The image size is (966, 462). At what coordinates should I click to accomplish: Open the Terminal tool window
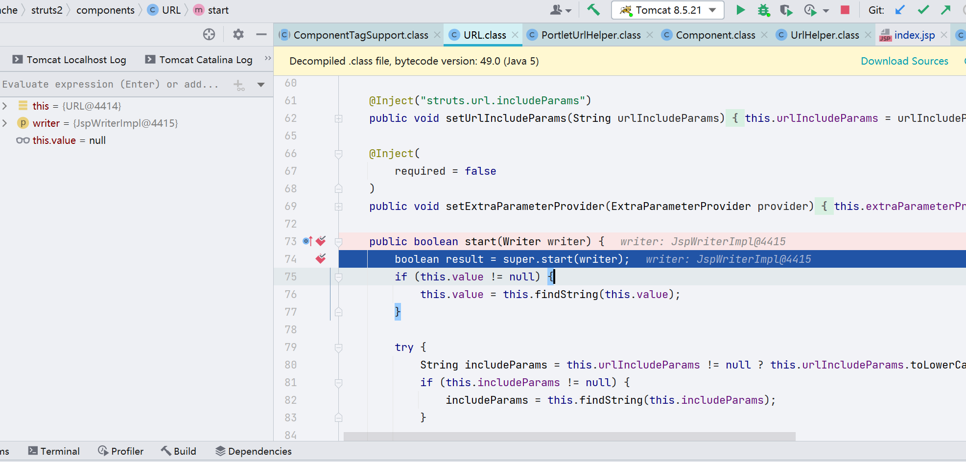[54, 451]
